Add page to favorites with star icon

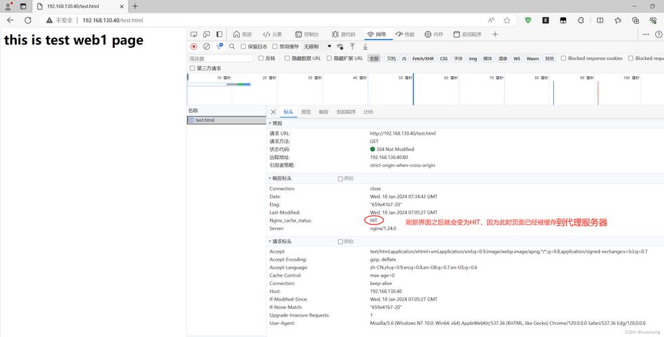tap(507, 20)
